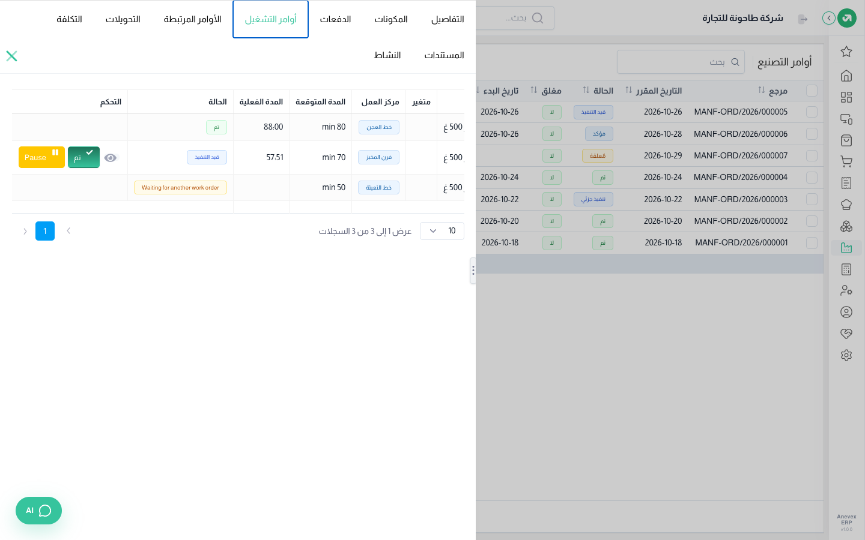Toggle select-all checkbox in orders table header
The image size is (865, 540).
[812, 91]
